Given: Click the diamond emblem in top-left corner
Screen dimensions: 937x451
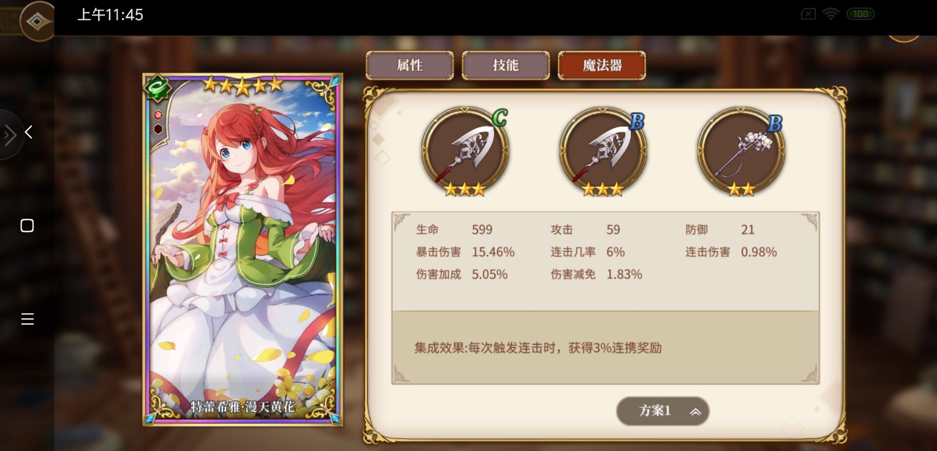Looking at the screenshot, I should click(37, 21).
